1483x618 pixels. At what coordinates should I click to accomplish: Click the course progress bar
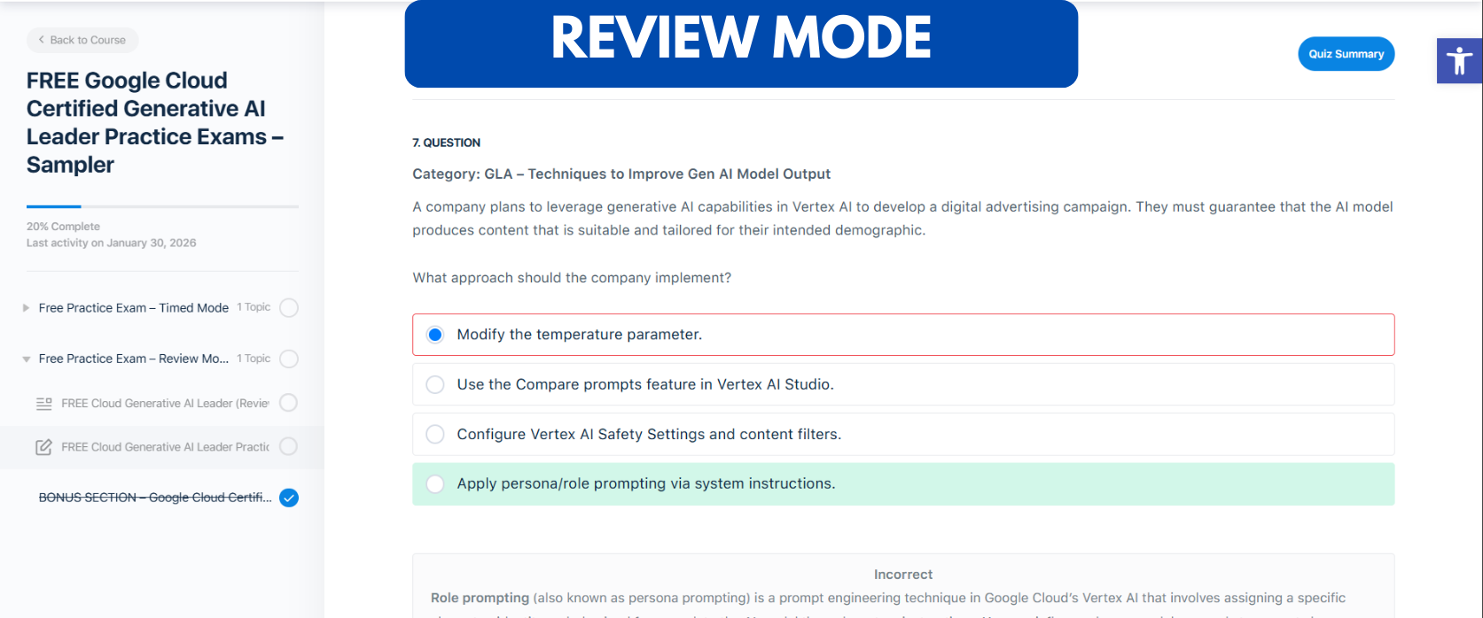pos(162,206)
